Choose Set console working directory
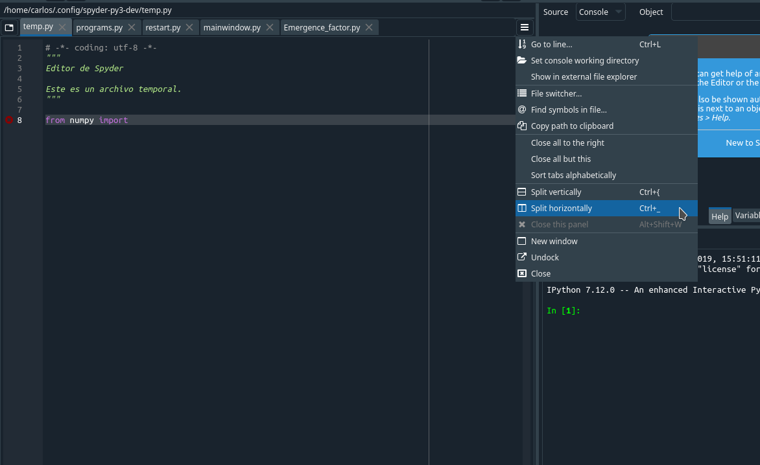The width and height of the screenshot is (760, 465). tap(606, 60)
